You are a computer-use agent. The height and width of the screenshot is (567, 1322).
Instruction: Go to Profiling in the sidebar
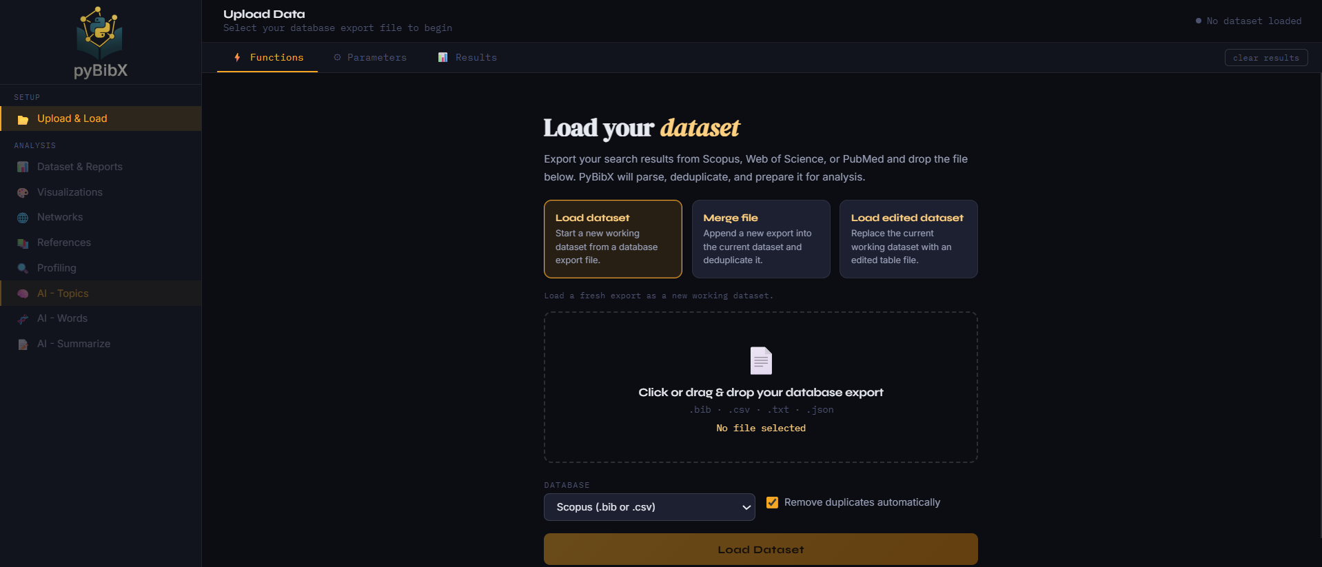pos(101,268)
